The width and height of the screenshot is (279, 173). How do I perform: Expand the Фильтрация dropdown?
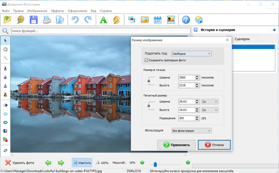pyautogui.click(x=191, y=131)
